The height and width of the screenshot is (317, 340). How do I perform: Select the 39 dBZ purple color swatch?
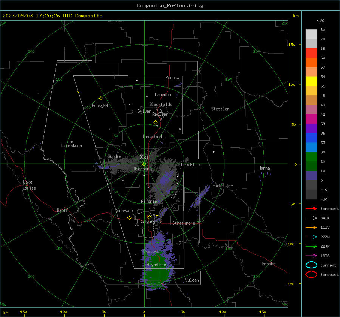311,128
